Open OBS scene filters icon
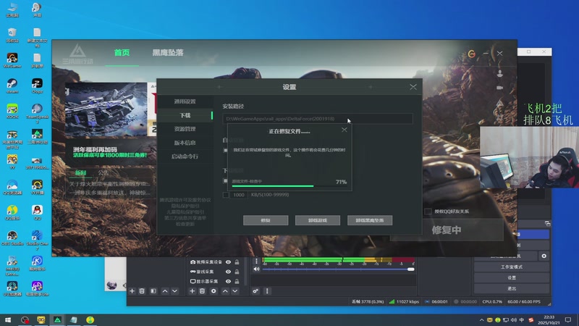This screenshot has width=579, height=326. [x=153, y=291]
